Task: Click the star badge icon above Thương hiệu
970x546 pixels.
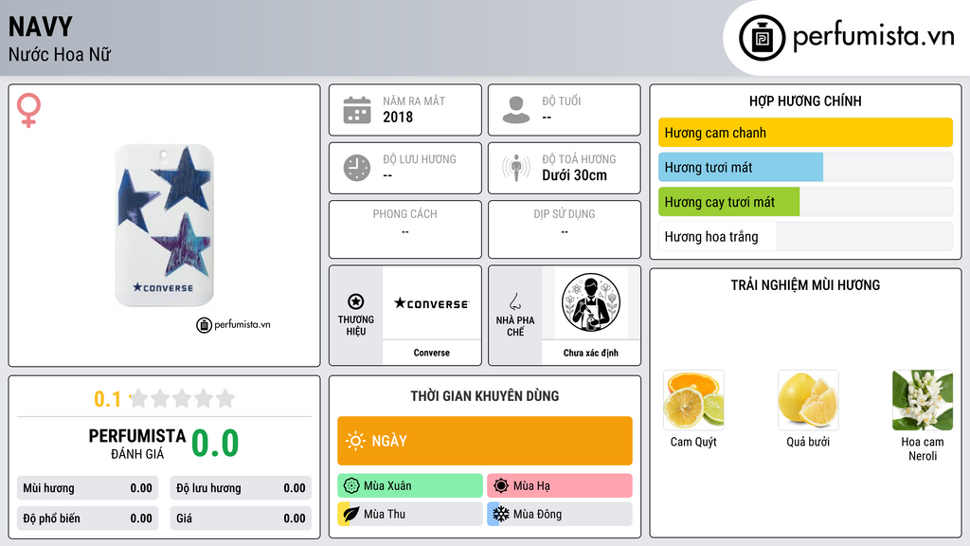Action: tap(356, 301)
